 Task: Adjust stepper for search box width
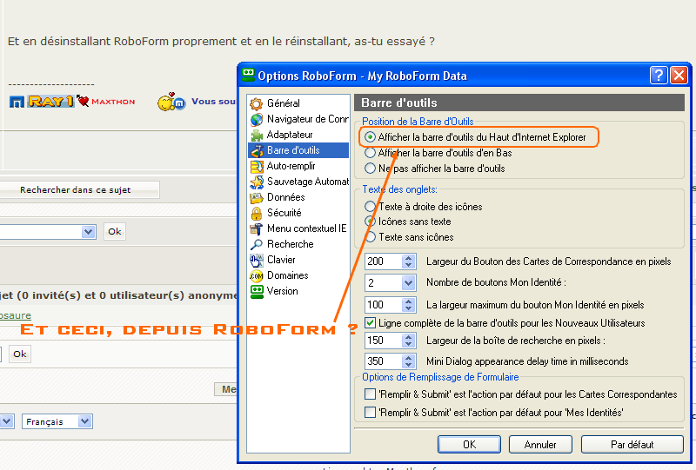pos(408,341)
